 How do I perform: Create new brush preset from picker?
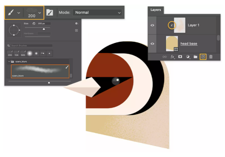point(76,31)
